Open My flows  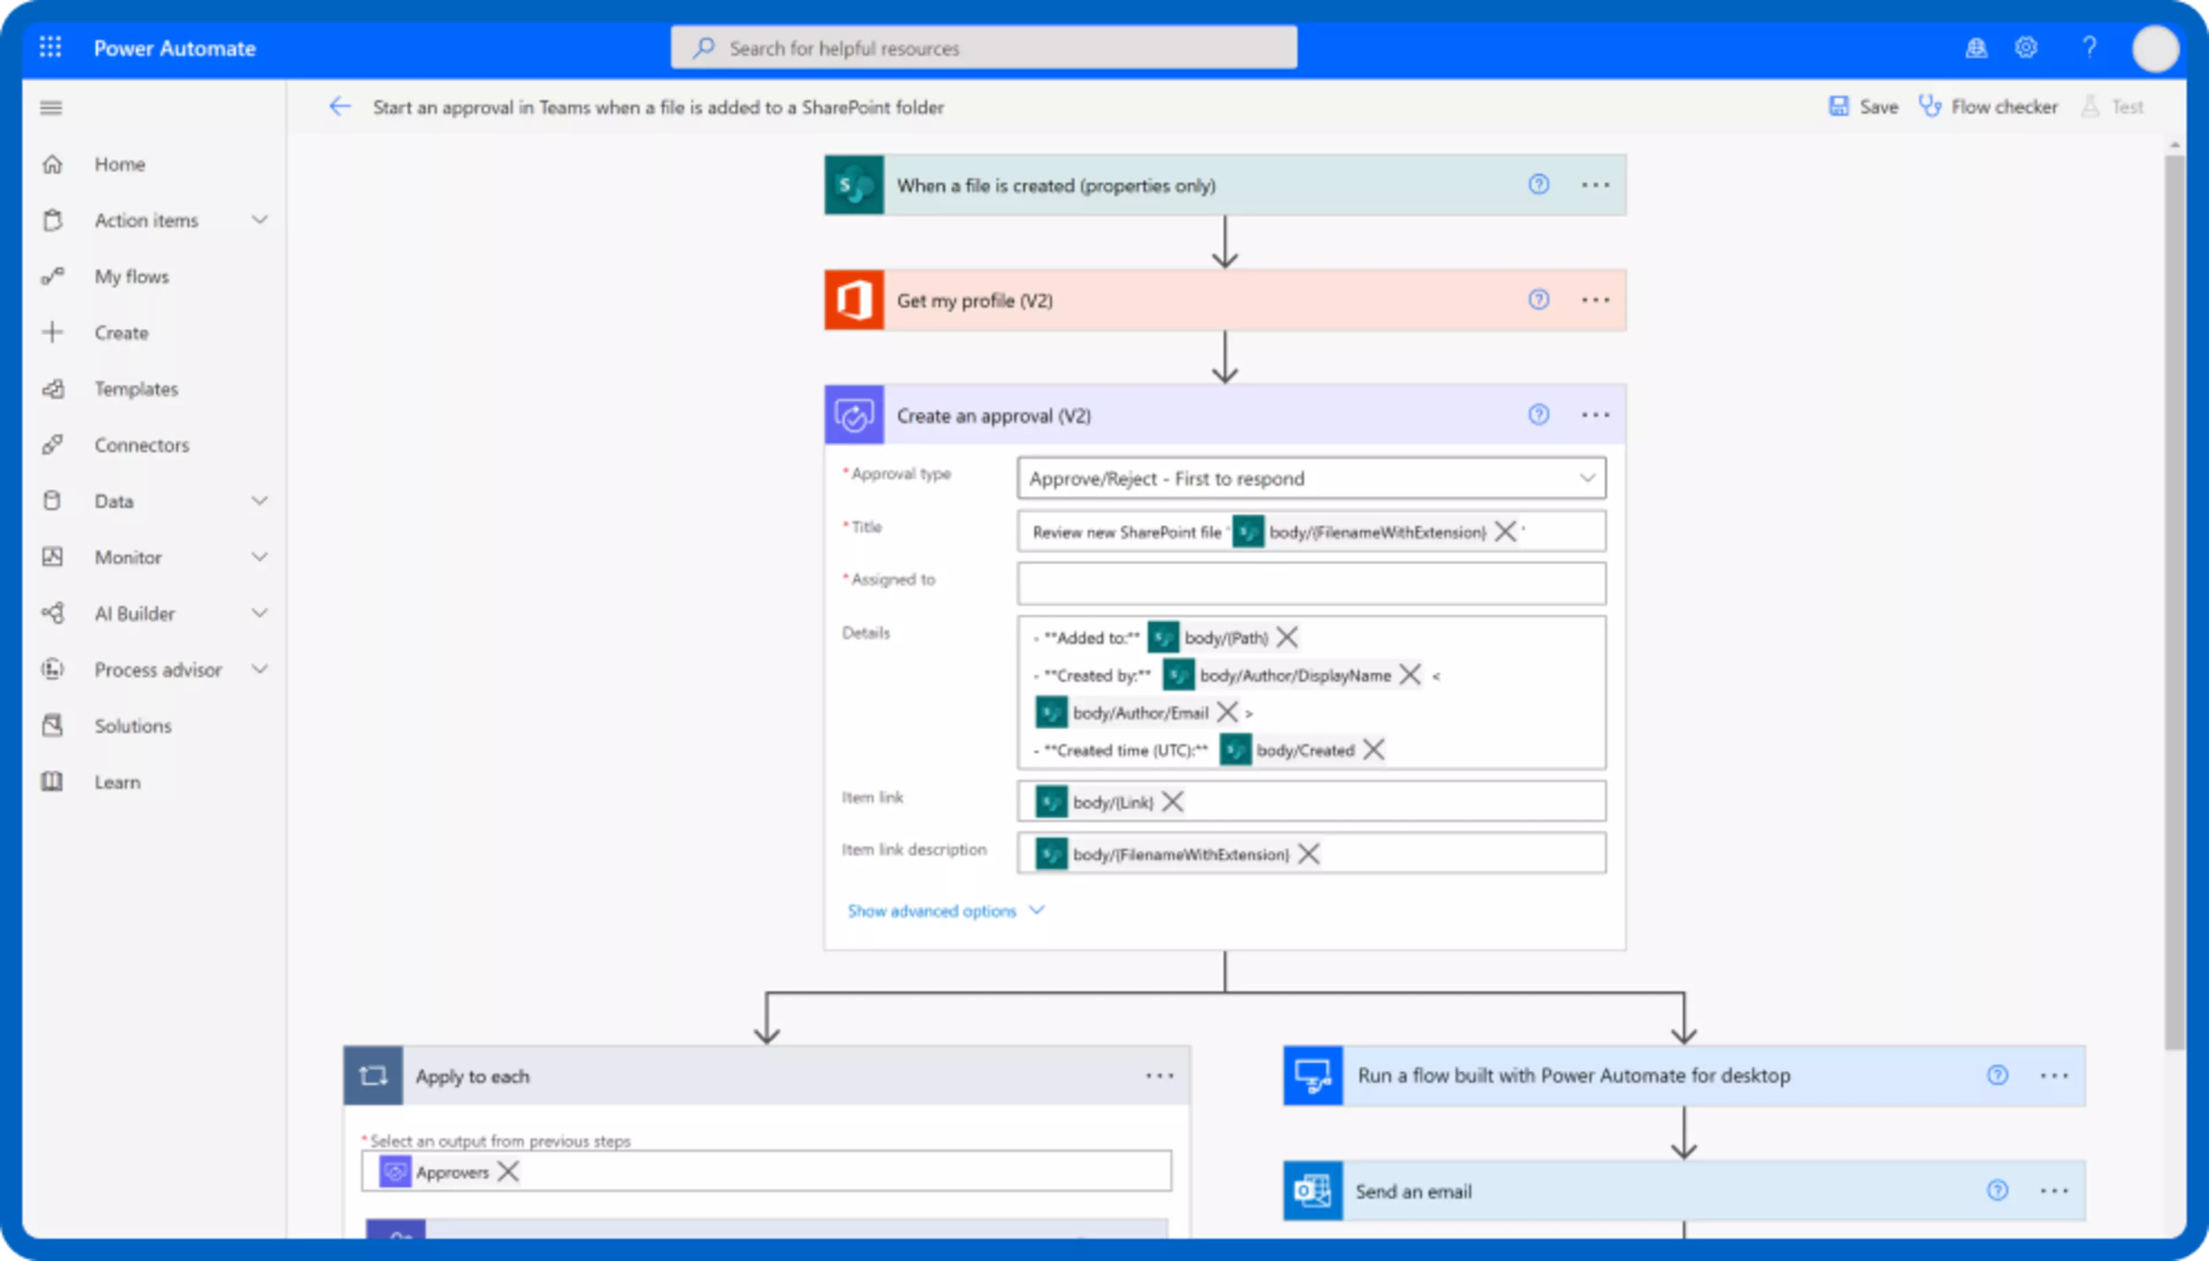(x=132, y=276)
